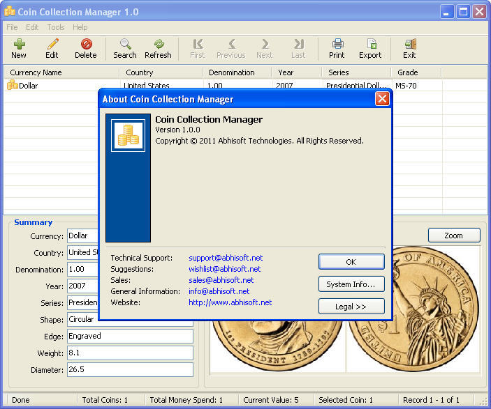491x409 pixels.
Task: Click the Country field in Summary
Action: point(82,252)
